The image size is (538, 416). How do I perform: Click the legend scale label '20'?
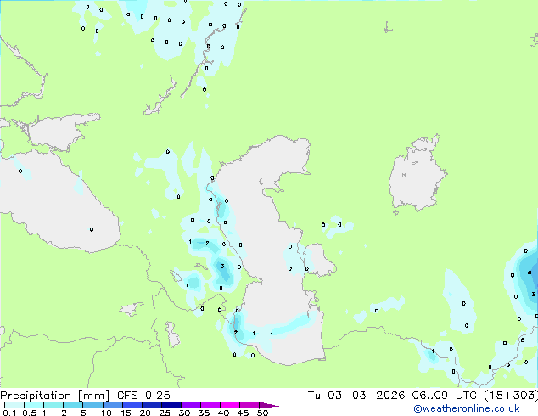[x=145, y=413]
